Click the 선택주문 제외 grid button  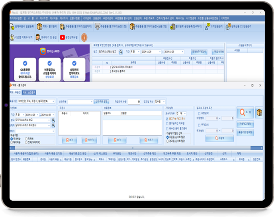pyautogui.click(x=150, y=154)
